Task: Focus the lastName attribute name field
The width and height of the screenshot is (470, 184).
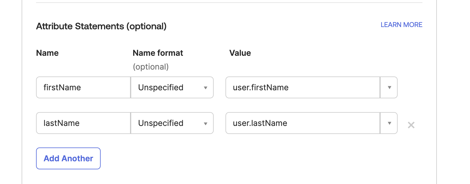Action: coord(83,123)
